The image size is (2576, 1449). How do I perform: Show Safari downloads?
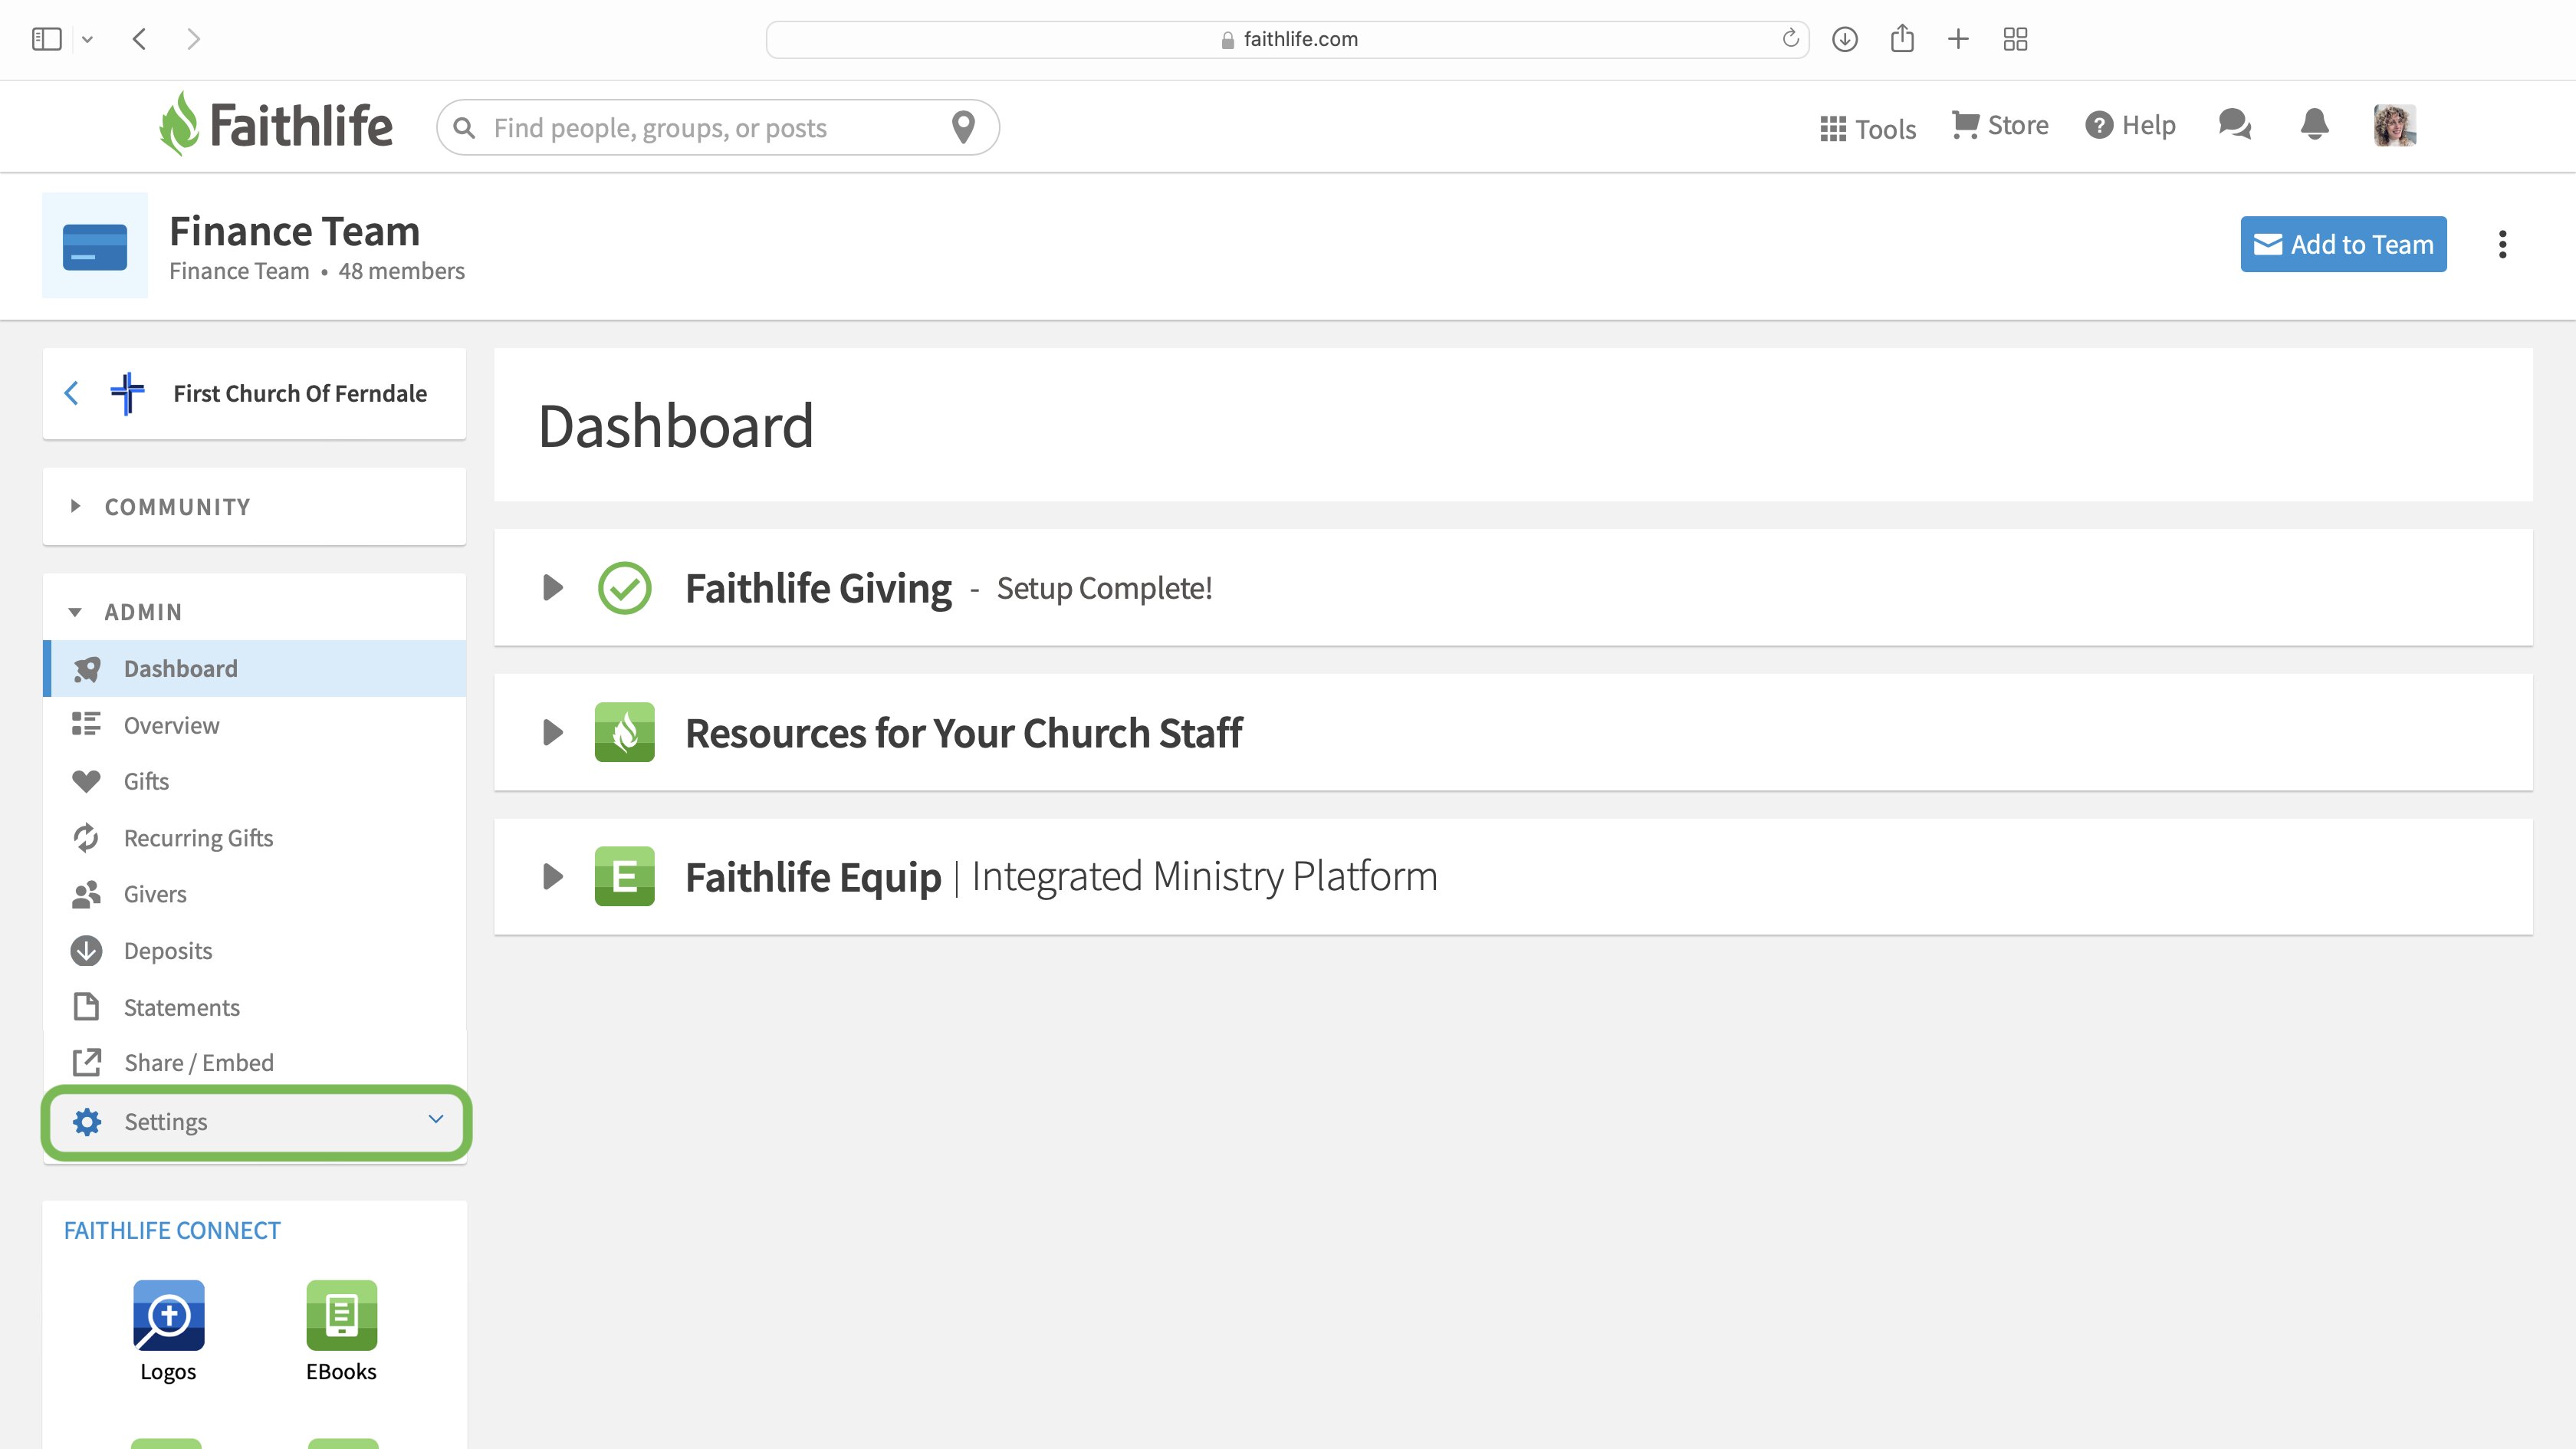click(x=1845, y=39)
